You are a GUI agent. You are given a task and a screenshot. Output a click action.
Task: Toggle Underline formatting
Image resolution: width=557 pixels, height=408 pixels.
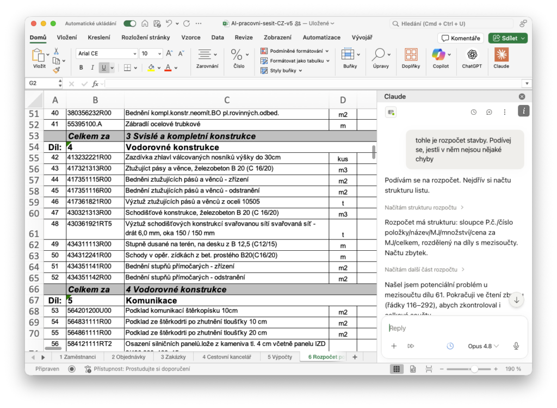(x=104, y=67)
